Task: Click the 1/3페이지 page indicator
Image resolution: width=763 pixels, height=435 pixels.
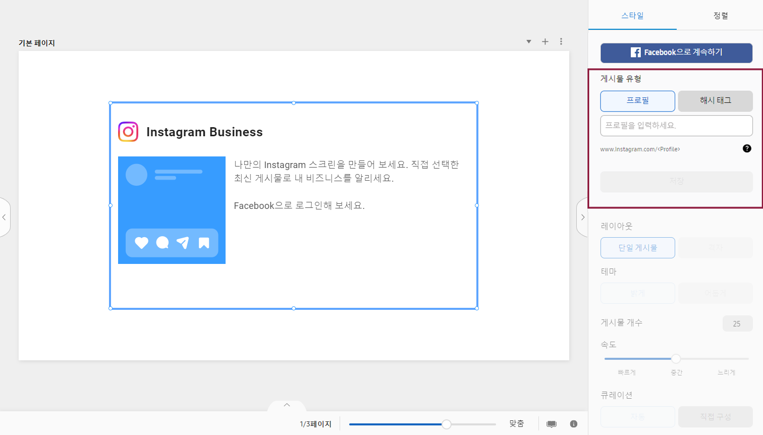Action: coord(315,424)
